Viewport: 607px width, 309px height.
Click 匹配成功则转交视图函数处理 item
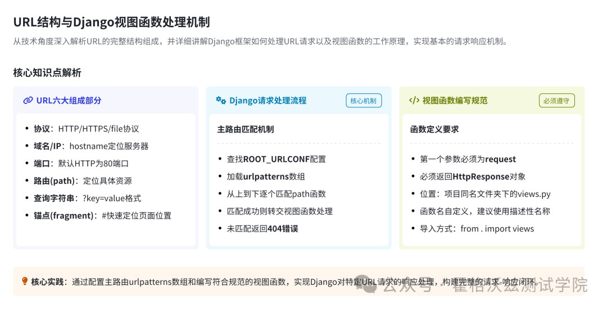[x=280, y=212]
